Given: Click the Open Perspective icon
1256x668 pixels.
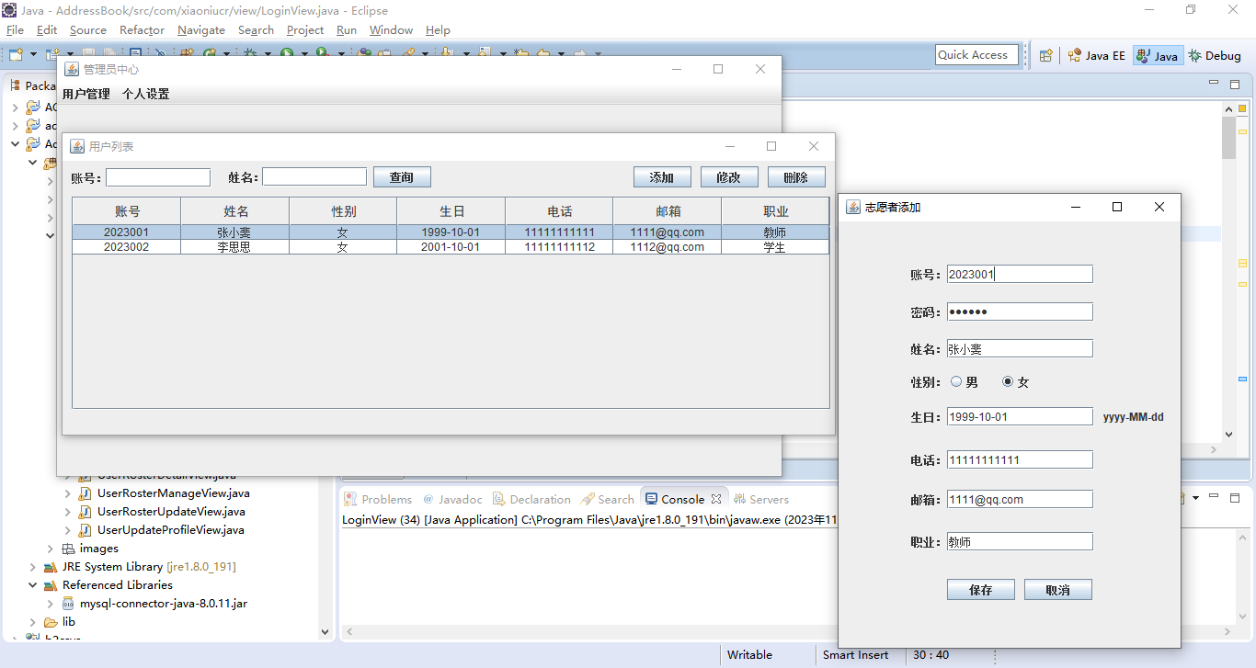Looking at the screenshot, I should coord(1045,55).
